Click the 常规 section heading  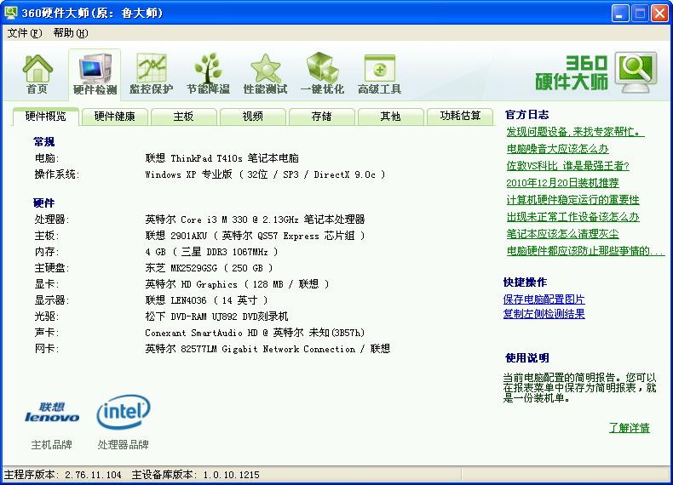click(x=43, y=142)
